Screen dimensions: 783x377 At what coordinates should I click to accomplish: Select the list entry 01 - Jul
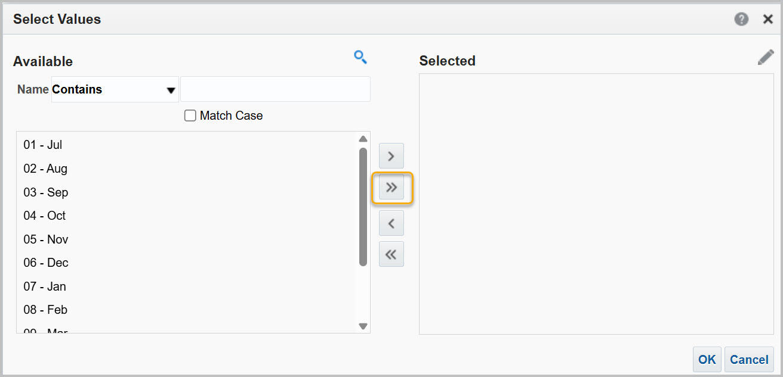pyautogui.click(x=44, y=144)
